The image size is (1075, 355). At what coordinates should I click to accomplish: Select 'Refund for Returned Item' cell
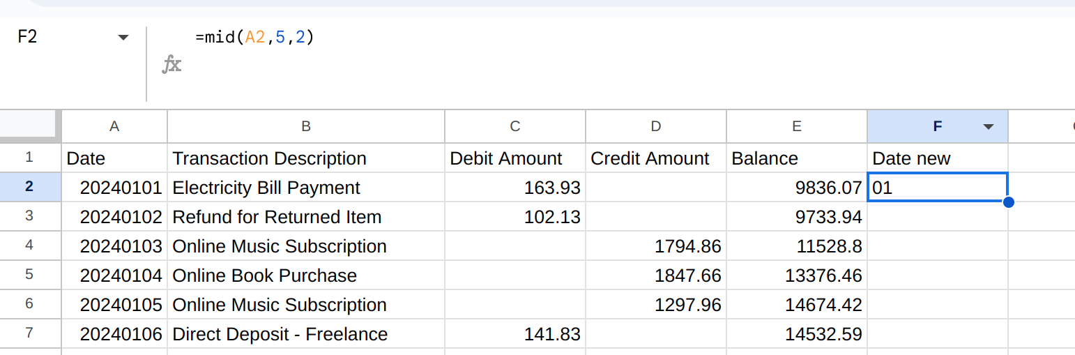pyautogui.click(x=306, y=217)
